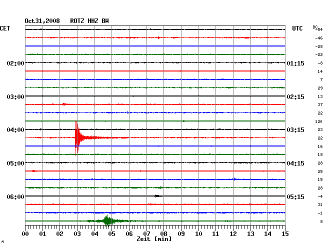This screenshot has height=247, width=325.
Task: Select the 07 minute tick label
Action: click(146, 234)
